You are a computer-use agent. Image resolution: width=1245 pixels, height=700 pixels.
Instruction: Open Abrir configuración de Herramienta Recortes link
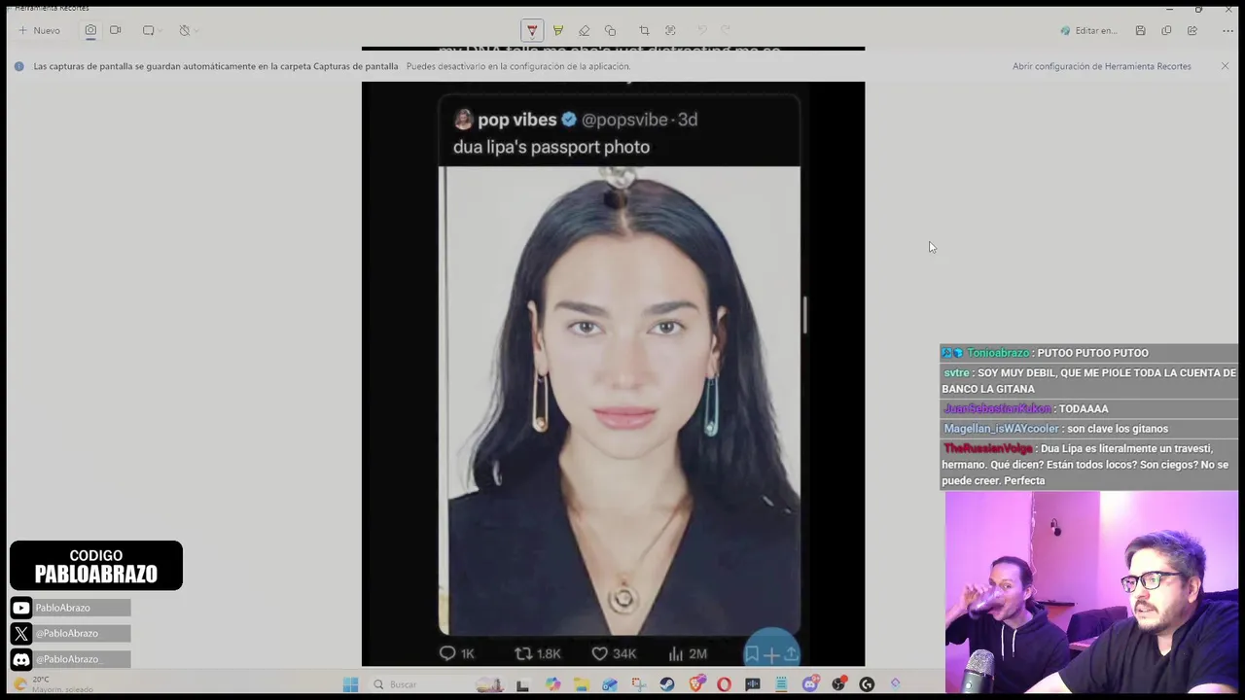tap(1102, 66)
